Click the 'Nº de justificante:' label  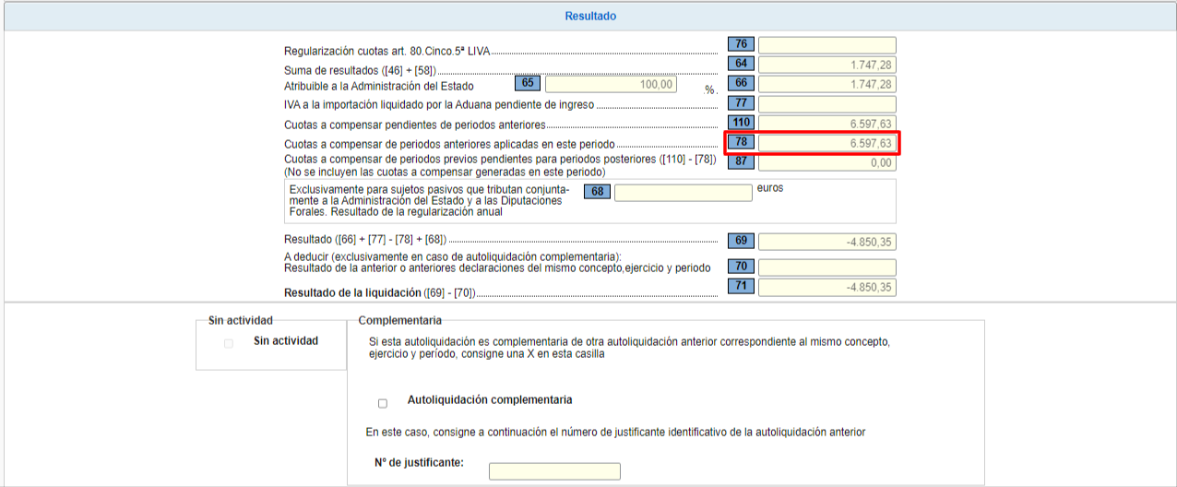pyautogui.click(x=419, y=462)
